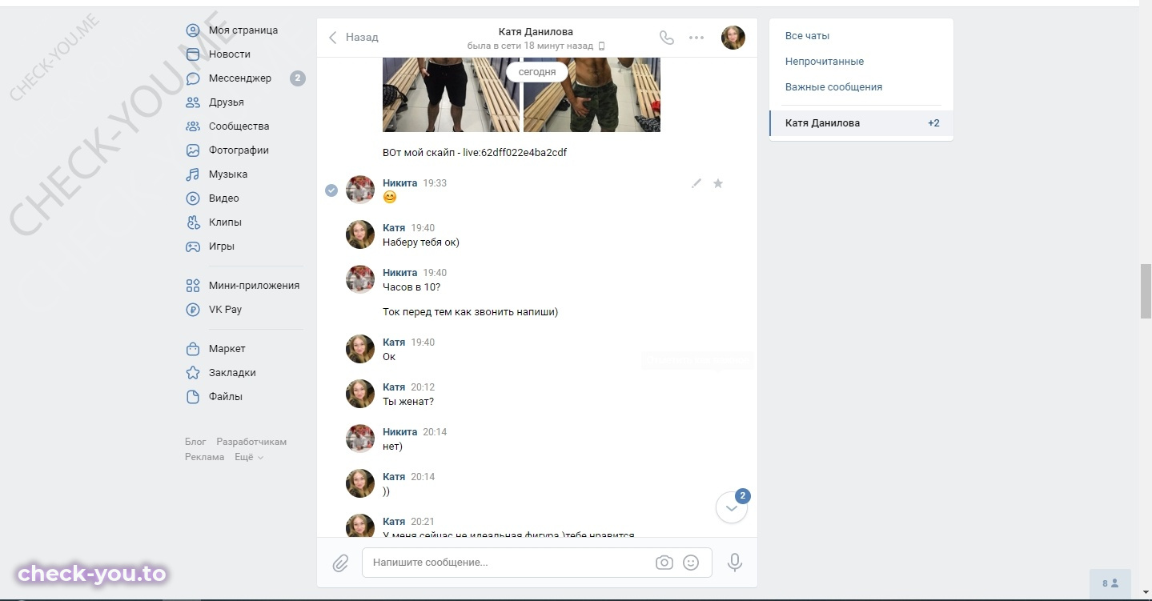Screen dimensions: 1152x601
Task: Open Файлы document icon
Action: pos(193,397)
